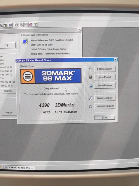Image resolution: width=139 pixels, height=186 pixels.
Task: Click the Edit... button in the background window
Action: pyautogui.click(x=7, y=45)
